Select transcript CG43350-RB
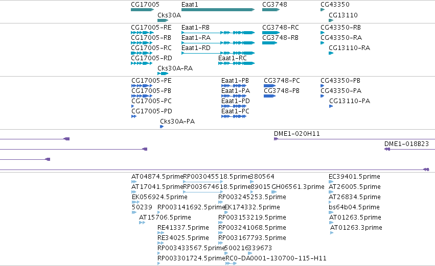 pos(323,33)
